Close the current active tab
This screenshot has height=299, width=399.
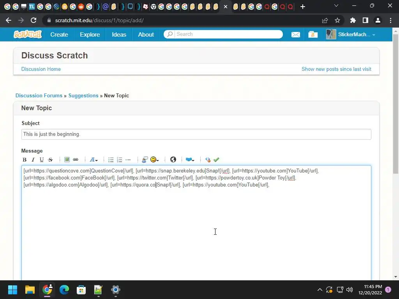226,7
